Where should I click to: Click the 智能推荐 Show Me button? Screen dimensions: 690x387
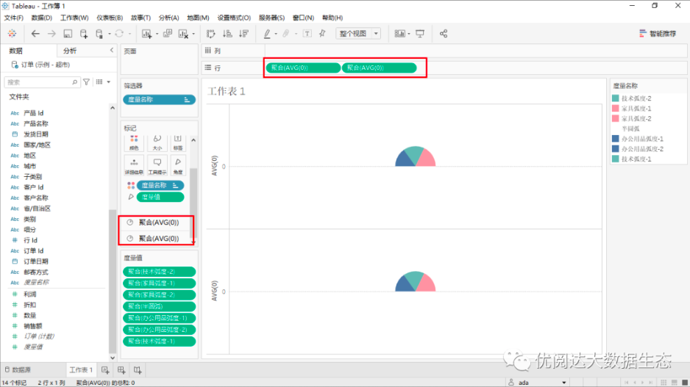coord(658,34)
